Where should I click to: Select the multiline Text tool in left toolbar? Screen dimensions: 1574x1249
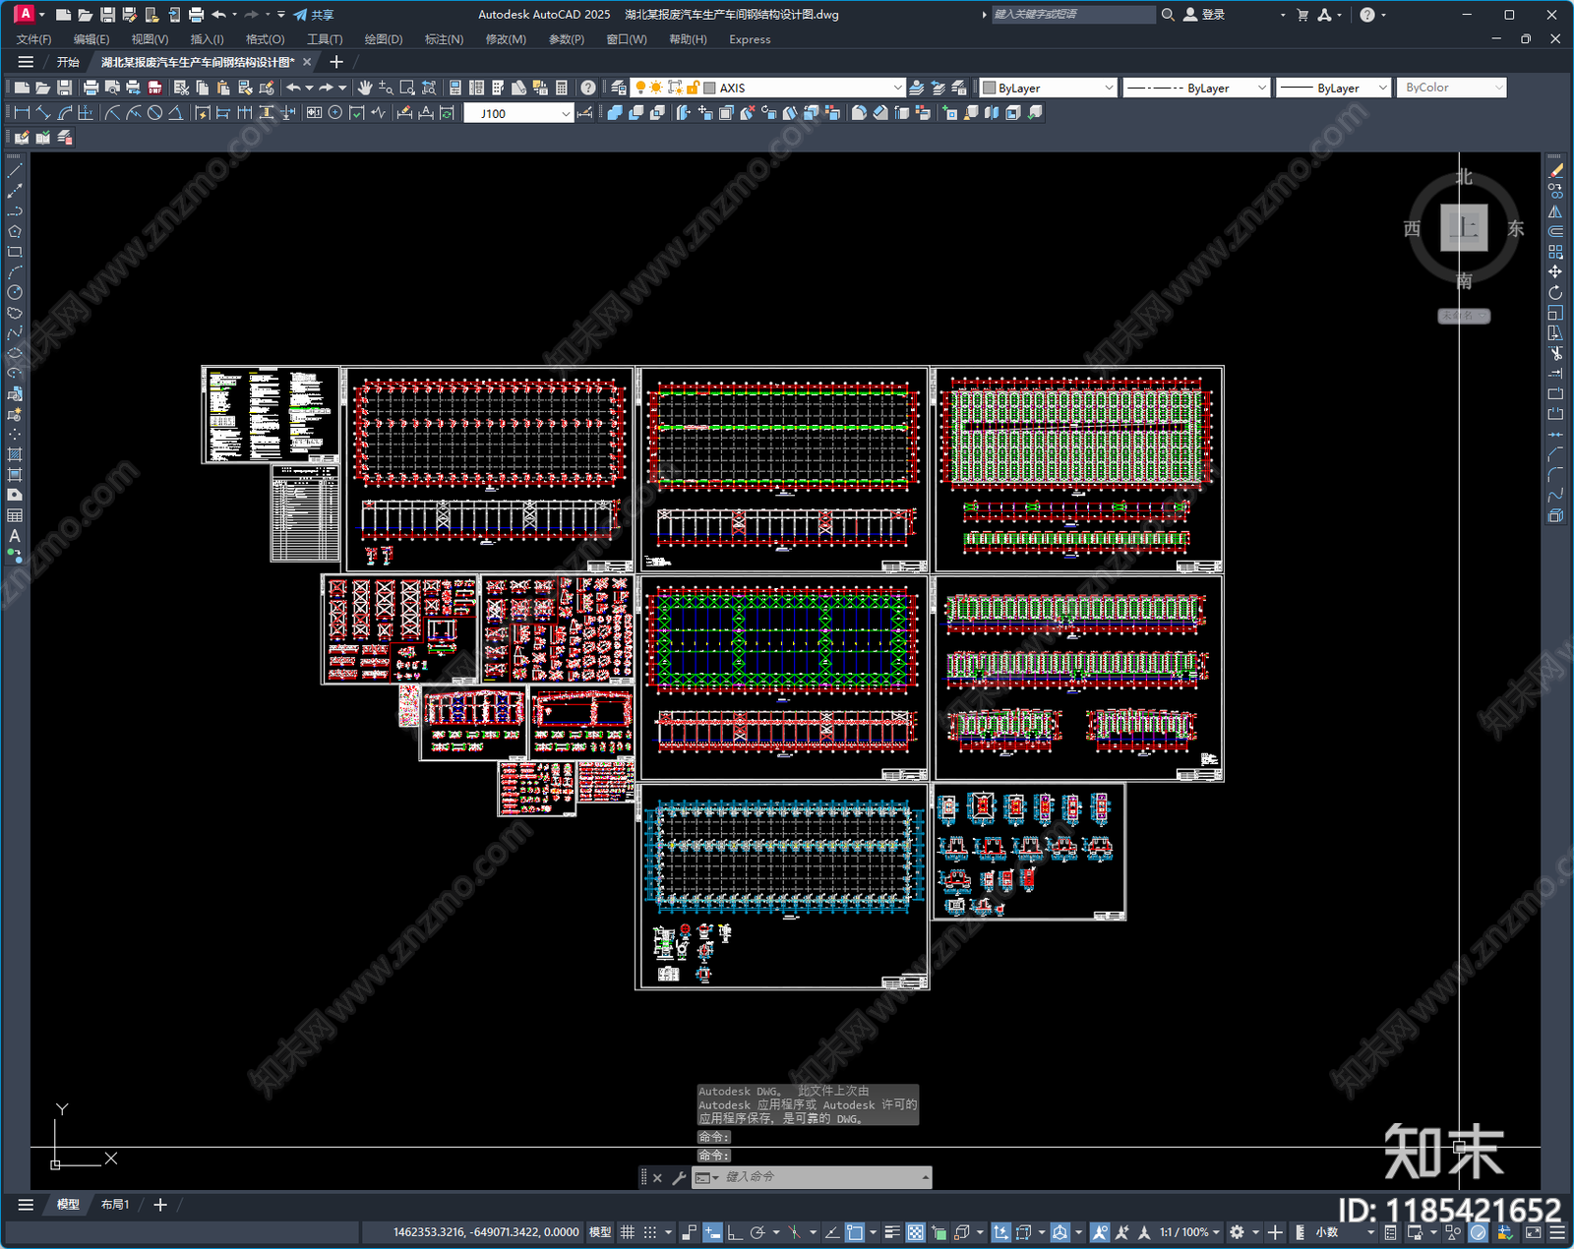(x=15, y=536)
